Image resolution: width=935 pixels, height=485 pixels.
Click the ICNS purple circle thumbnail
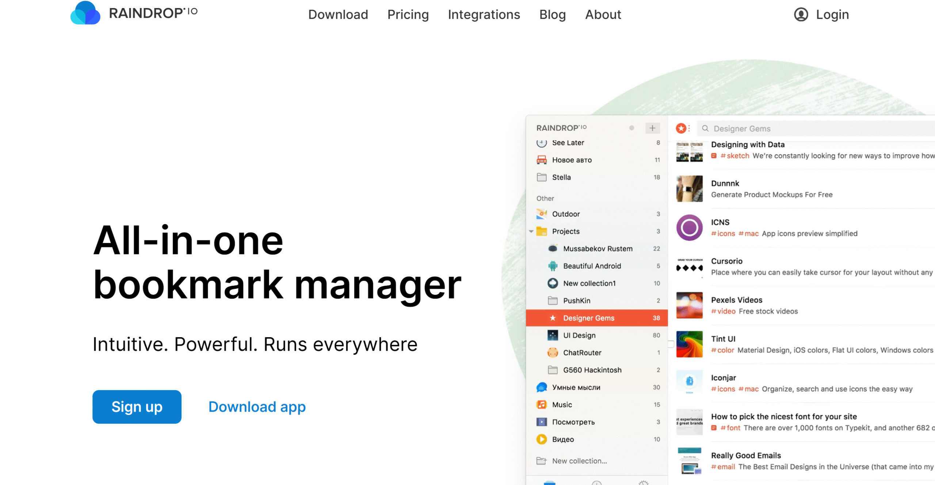[689, 228]
